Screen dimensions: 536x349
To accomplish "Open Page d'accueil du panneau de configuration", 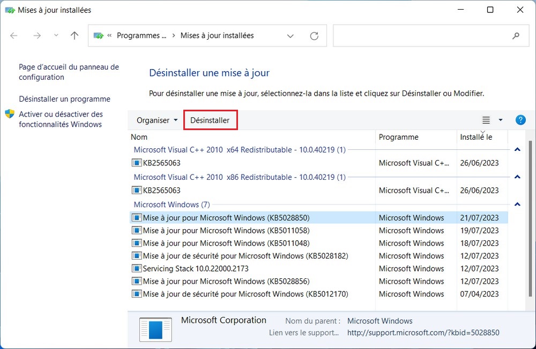I will pyautogui.click(x=69, y=72).
